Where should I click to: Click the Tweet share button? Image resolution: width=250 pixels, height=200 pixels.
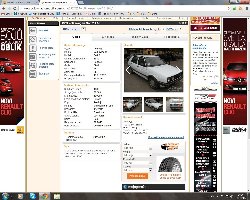(172, 29)
